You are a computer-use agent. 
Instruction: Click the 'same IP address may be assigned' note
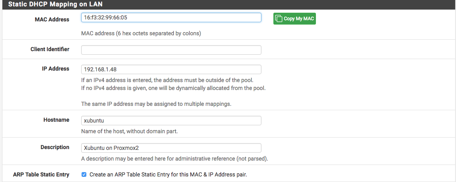(156, 104)
